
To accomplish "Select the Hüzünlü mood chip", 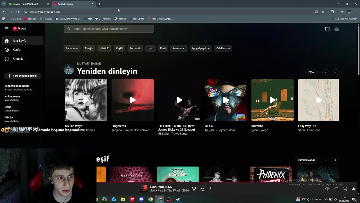I will (x=104, y=48).
